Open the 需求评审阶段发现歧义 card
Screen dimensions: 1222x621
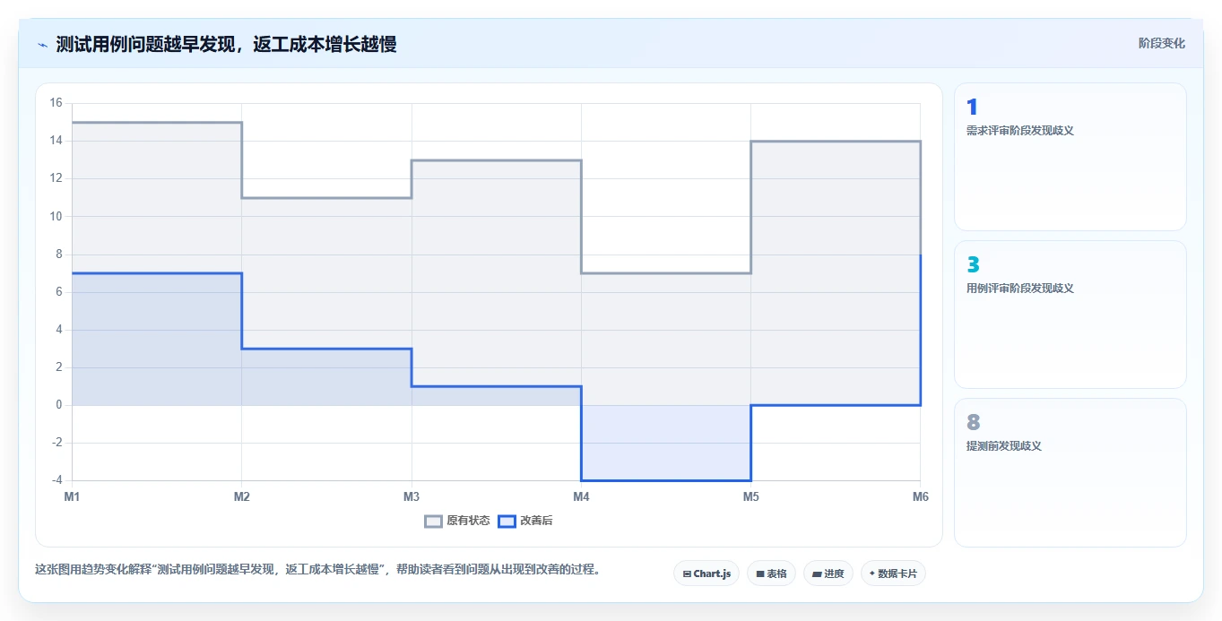pos(1070,157)
